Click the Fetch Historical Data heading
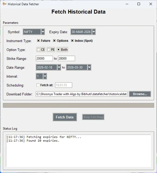157x173 pixels. tap(78, 12)
